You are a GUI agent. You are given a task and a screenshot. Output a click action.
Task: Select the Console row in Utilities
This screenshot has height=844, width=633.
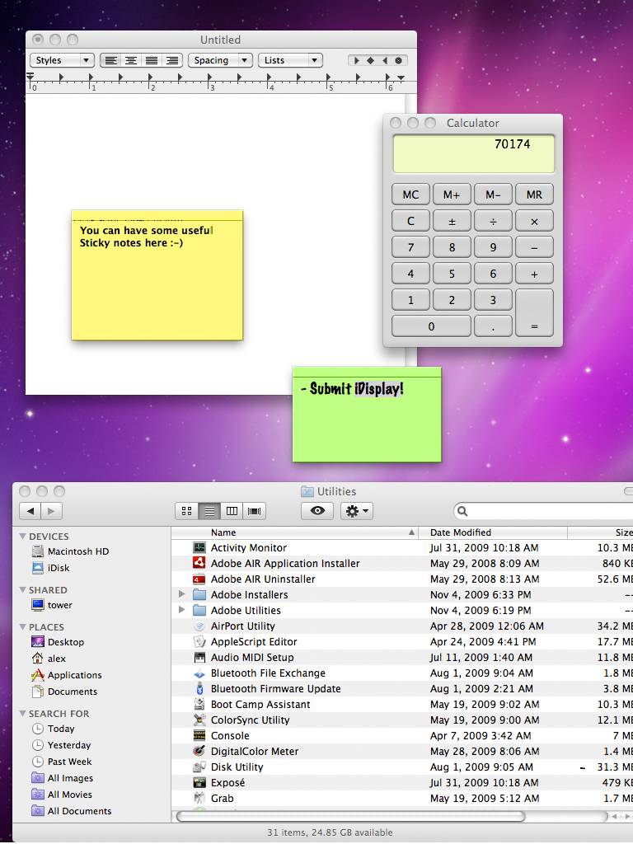[402, 735]
